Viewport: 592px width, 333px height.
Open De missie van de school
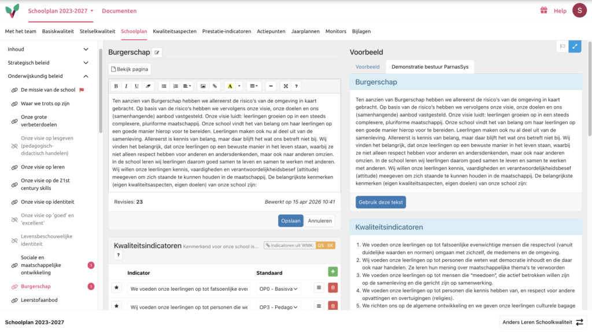tap(48, 89)
